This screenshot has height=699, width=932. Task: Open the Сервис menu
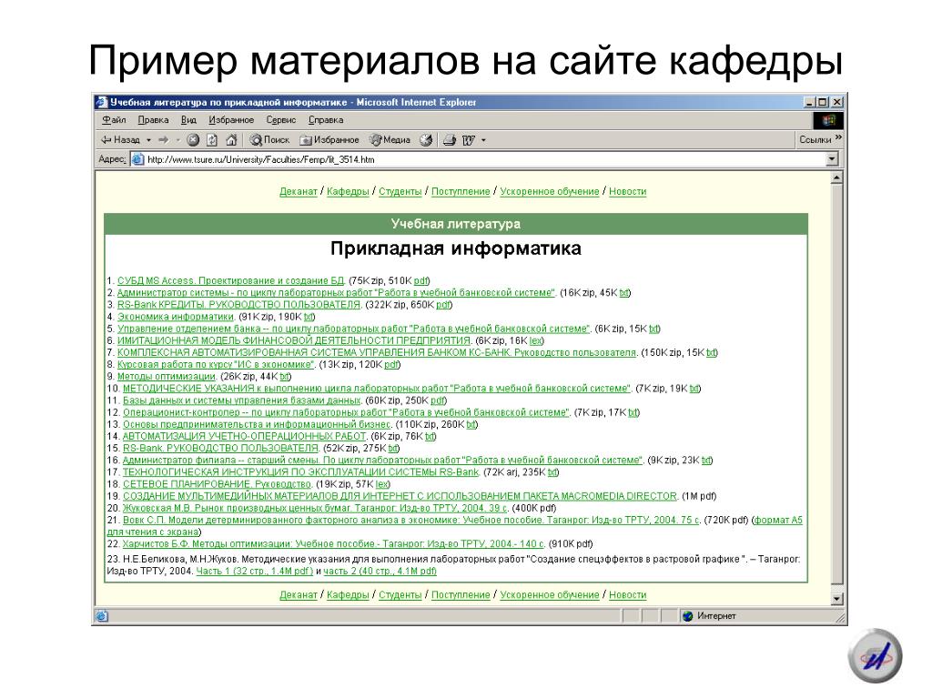280,120
